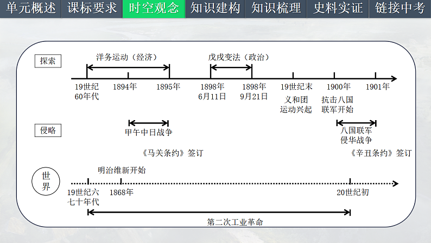Image resolution: width=431 pixels, height=243 pixels.
Task: Click the 世界 circle label
Action: [46, 182]
